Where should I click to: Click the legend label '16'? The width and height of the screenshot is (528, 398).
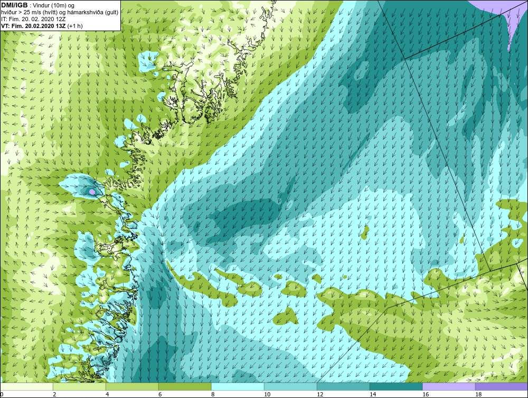(425, 394)
